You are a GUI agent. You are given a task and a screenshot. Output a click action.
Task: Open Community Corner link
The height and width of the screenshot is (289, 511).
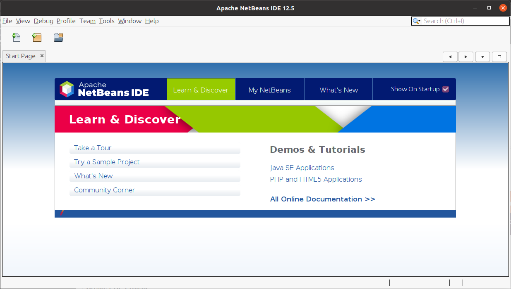[105, 190]
